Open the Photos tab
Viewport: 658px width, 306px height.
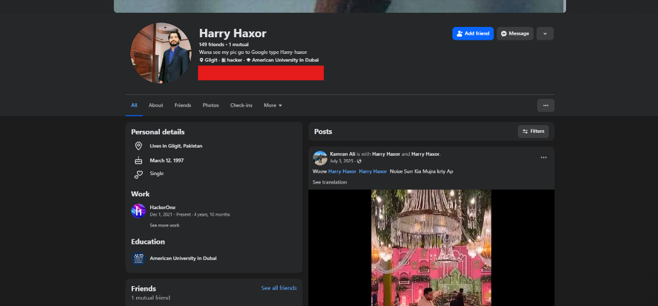point(211,105)
